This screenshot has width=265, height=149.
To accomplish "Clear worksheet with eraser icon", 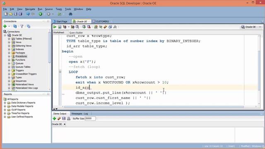I will click(x=105, y=27).
